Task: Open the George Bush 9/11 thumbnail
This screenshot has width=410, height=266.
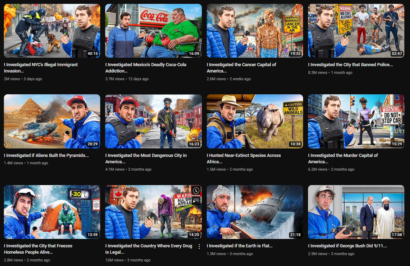Action: point(356,212)
